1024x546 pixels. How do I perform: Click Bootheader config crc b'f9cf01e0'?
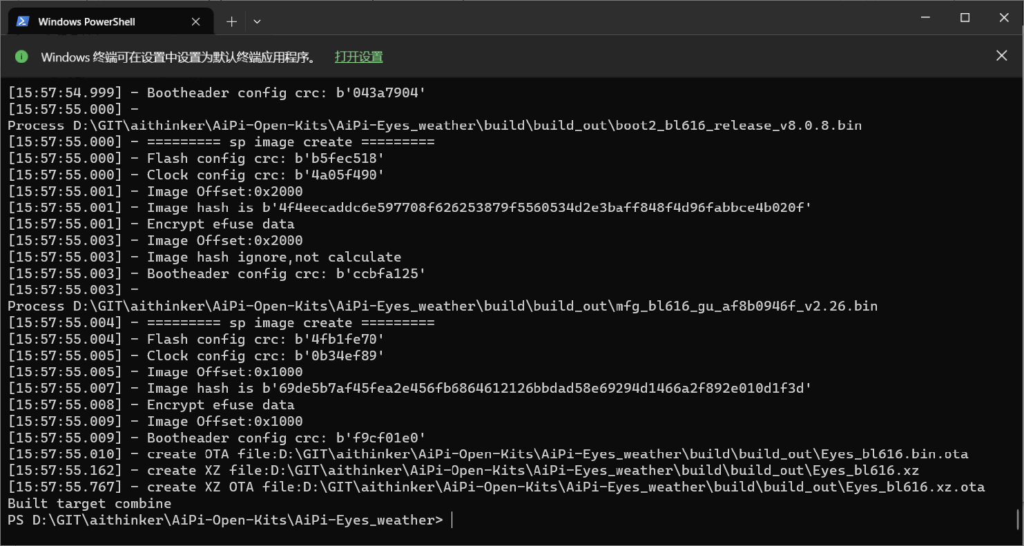point(286,438)
